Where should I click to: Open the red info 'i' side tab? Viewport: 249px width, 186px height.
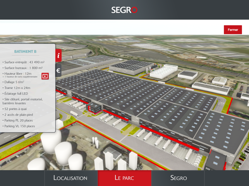coord(58,56)
